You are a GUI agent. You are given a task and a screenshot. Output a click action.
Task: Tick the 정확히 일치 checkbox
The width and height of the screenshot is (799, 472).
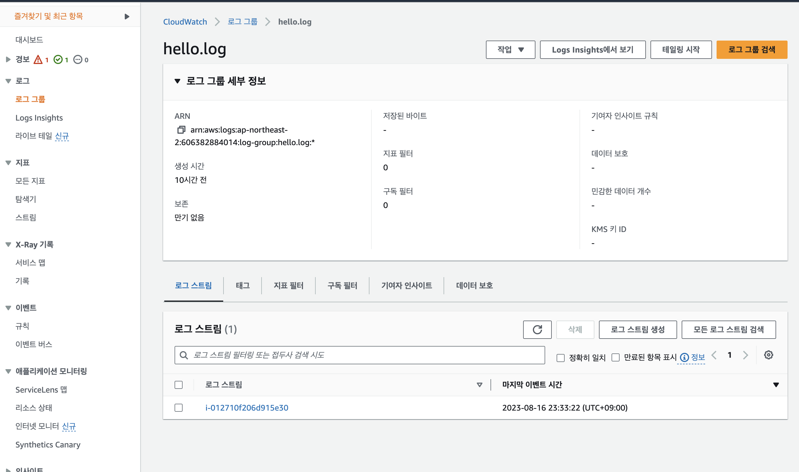click(560, 358)
